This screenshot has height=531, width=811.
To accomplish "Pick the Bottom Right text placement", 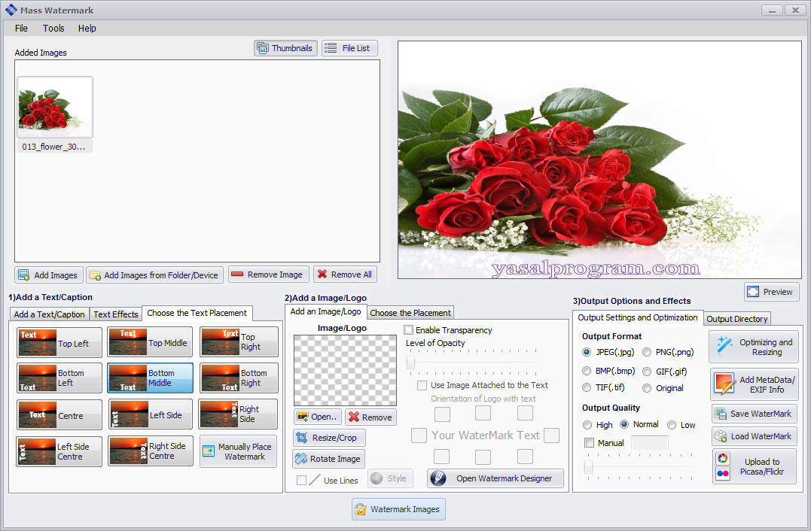I will [239, 378].
